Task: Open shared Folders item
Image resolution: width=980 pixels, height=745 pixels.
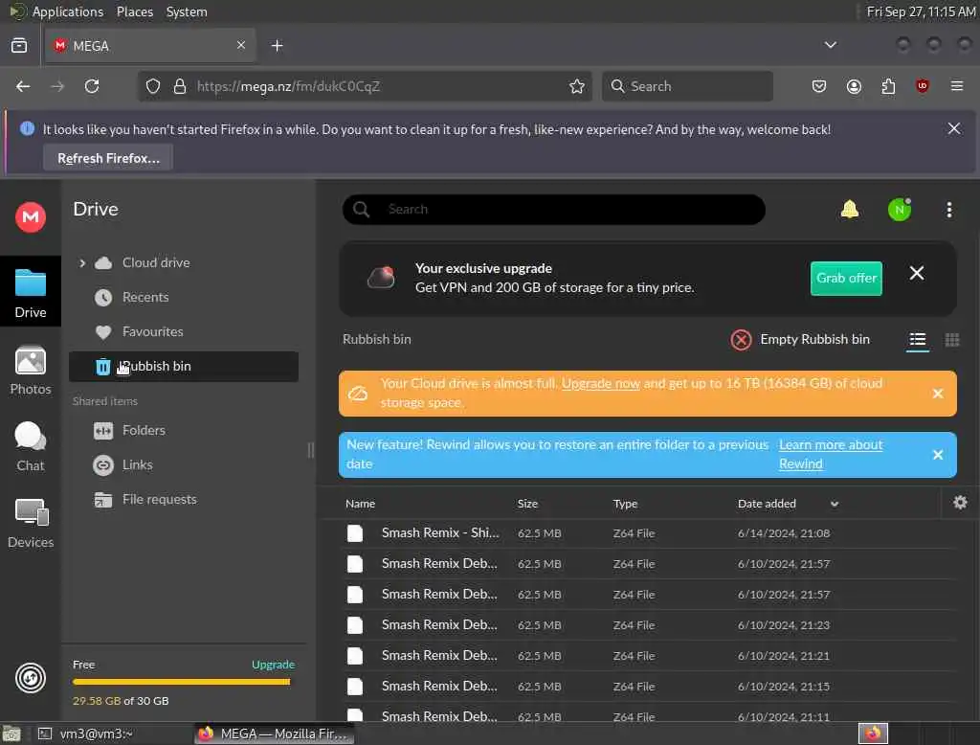Action: pos(144,430)
